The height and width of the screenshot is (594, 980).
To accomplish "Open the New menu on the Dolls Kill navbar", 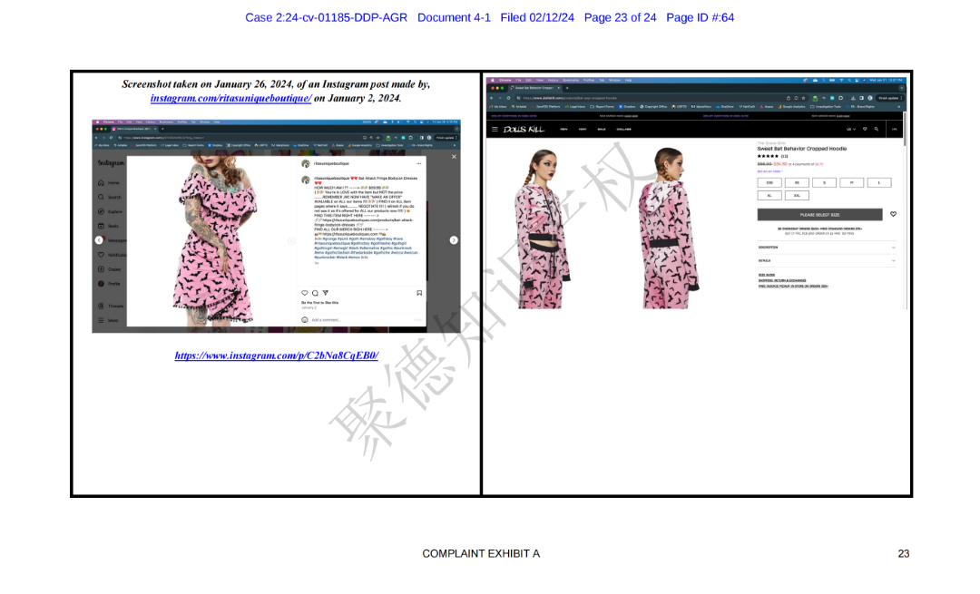I will pos(563,130).
